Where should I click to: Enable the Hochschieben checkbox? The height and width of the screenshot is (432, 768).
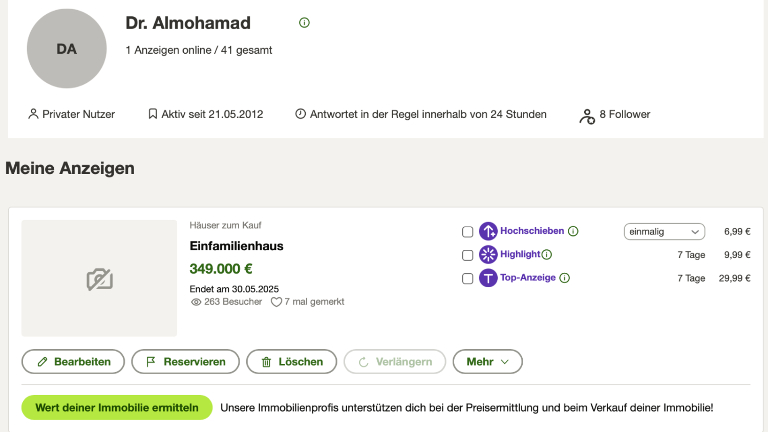(467, 232)
